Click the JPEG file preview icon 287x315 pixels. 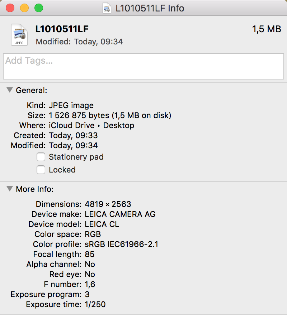tap(19, 35)
